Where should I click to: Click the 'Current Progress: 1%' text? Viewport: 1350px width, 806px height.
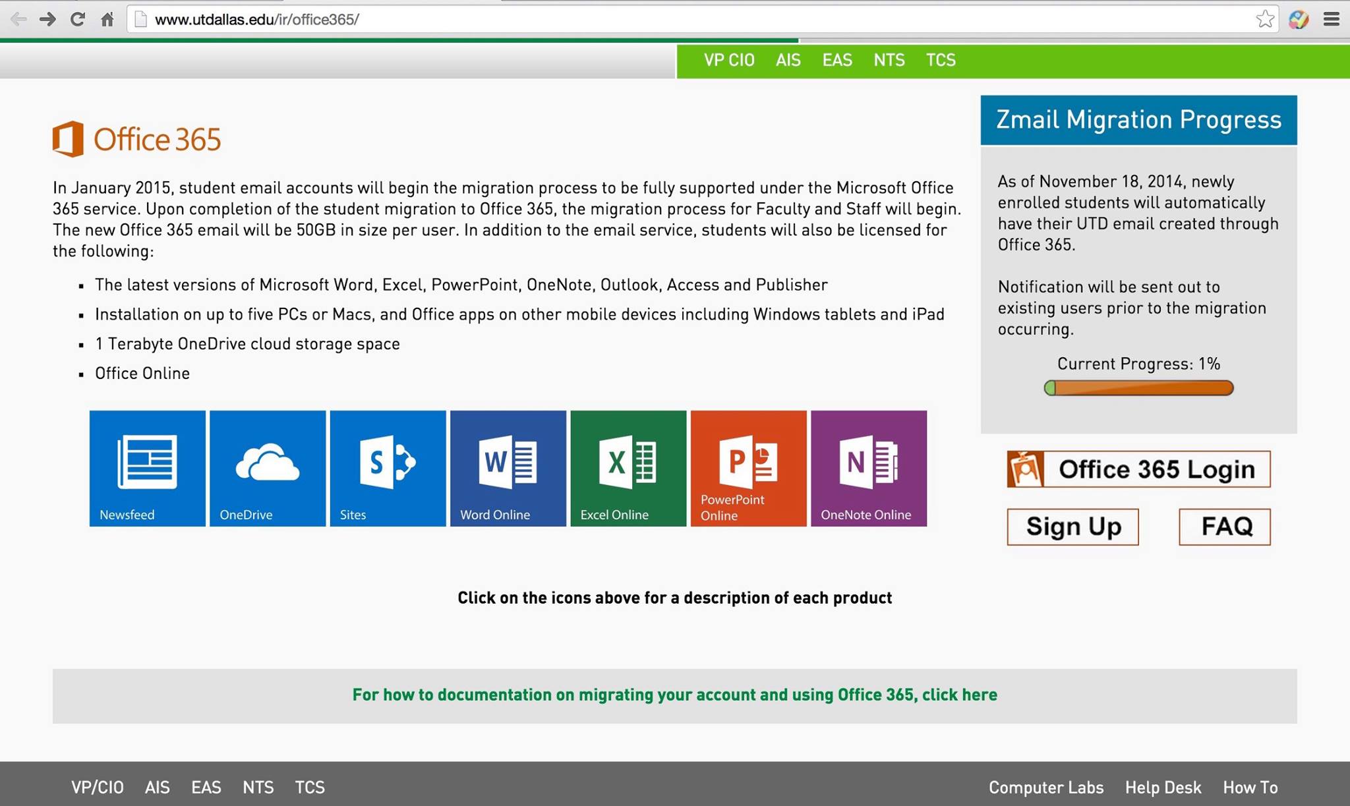click(1138, 364)
